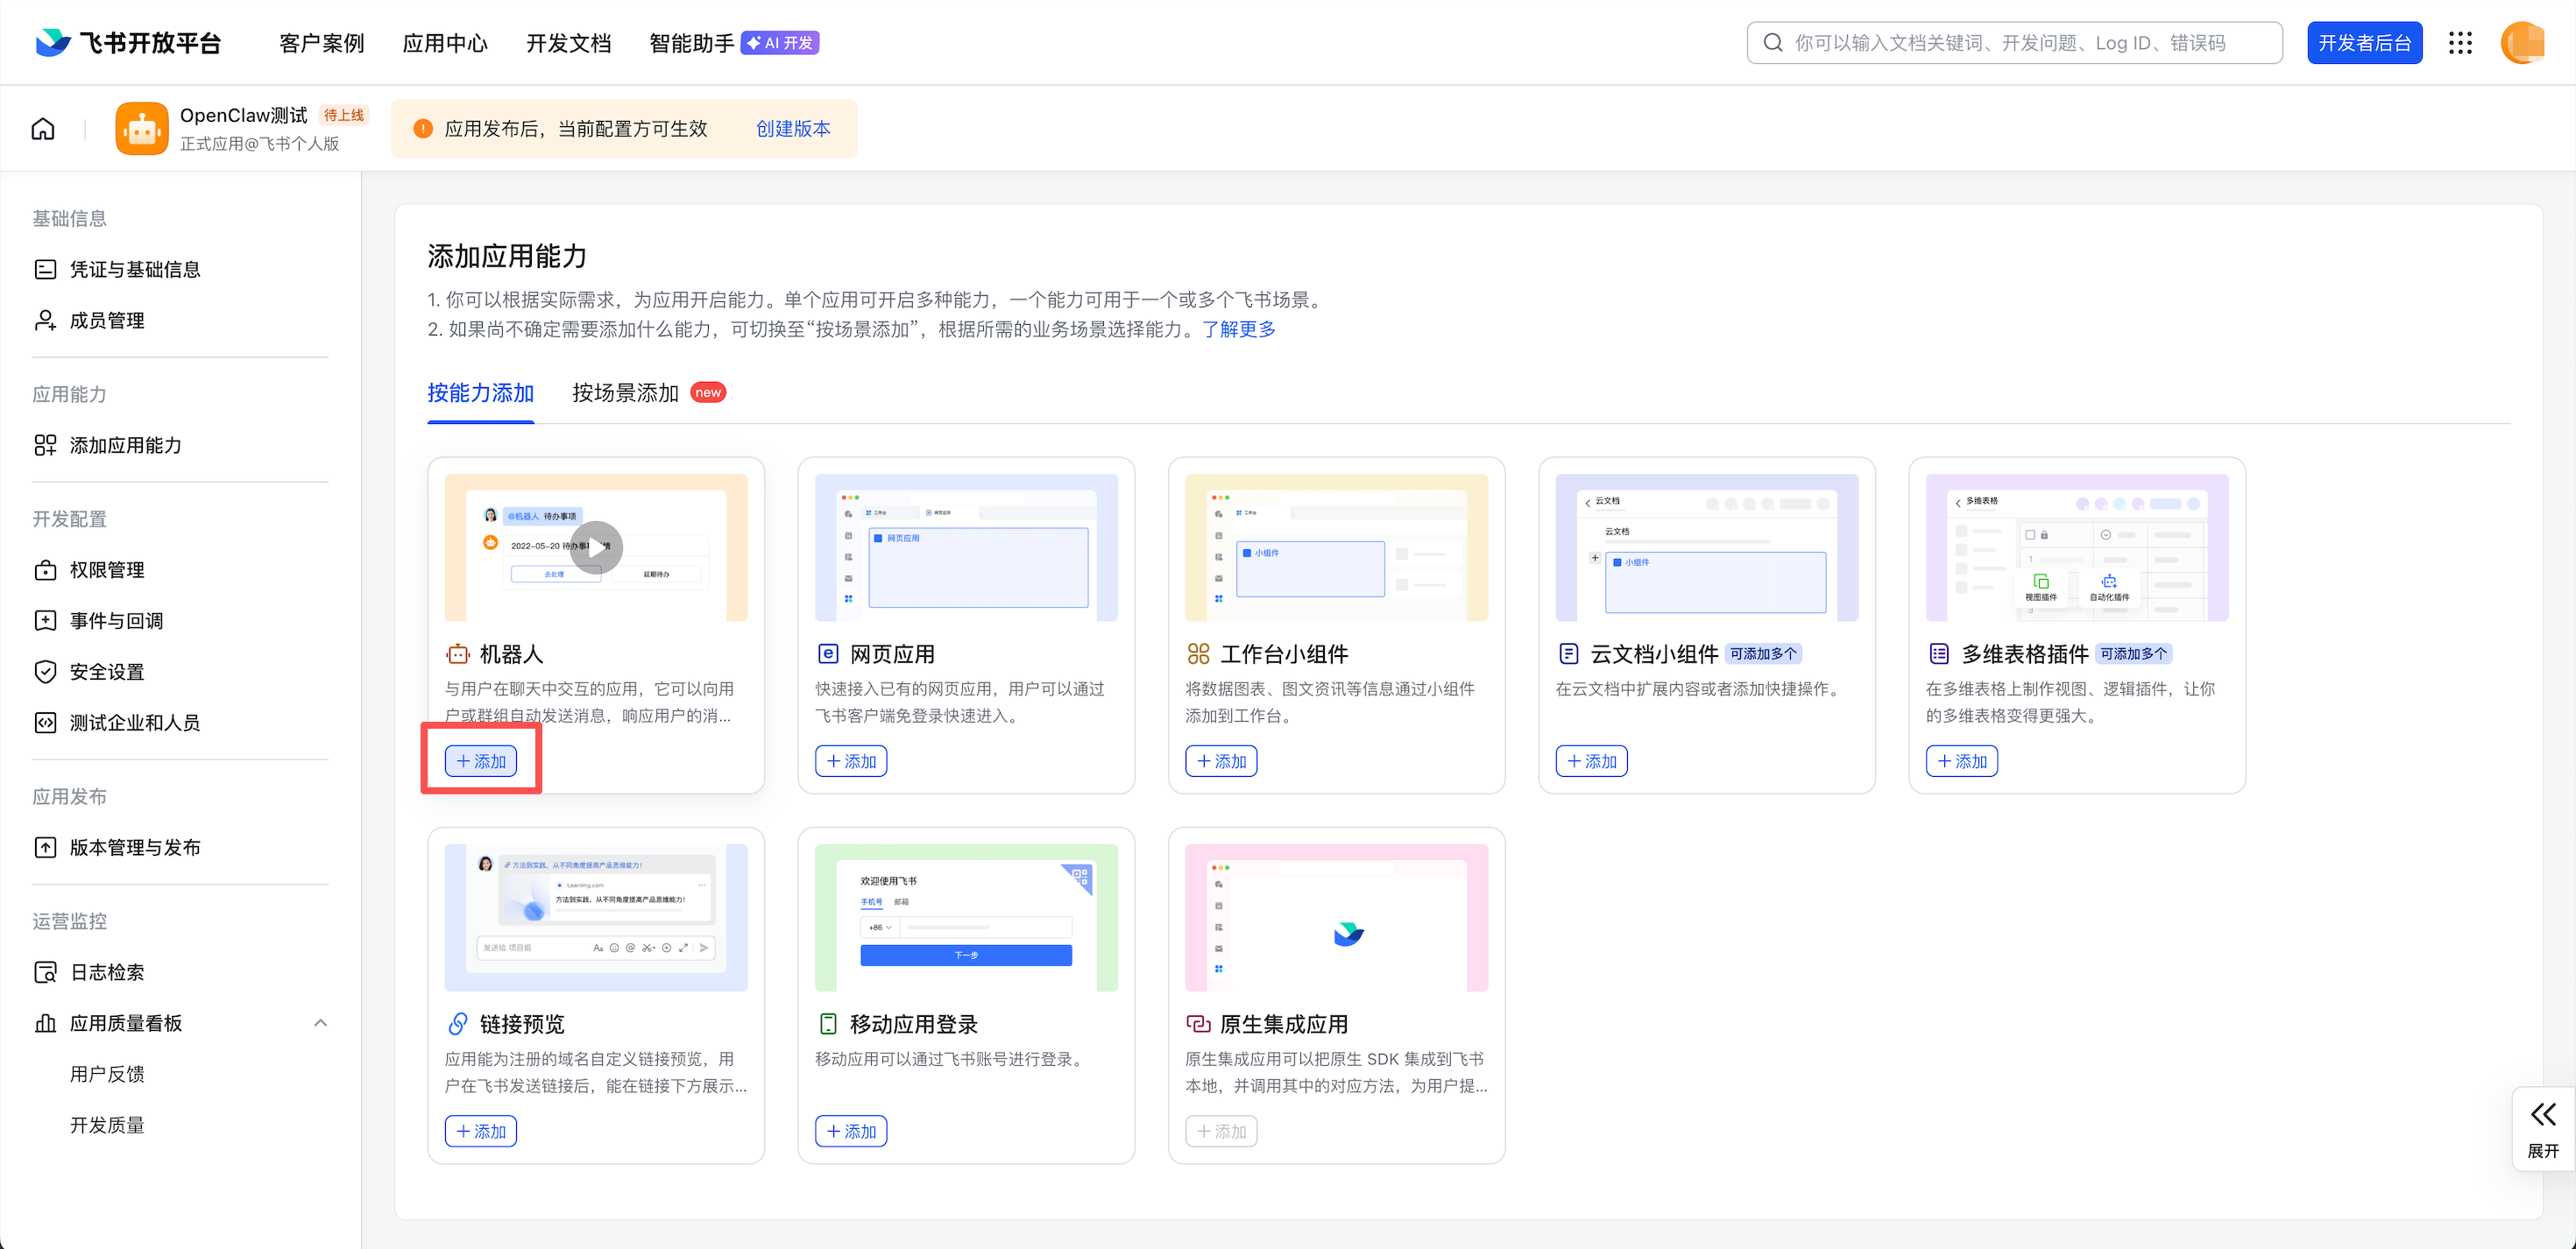Play the 机器人 preview video
Viewport: 2576px width, 1249px height.
coord(596,547)
